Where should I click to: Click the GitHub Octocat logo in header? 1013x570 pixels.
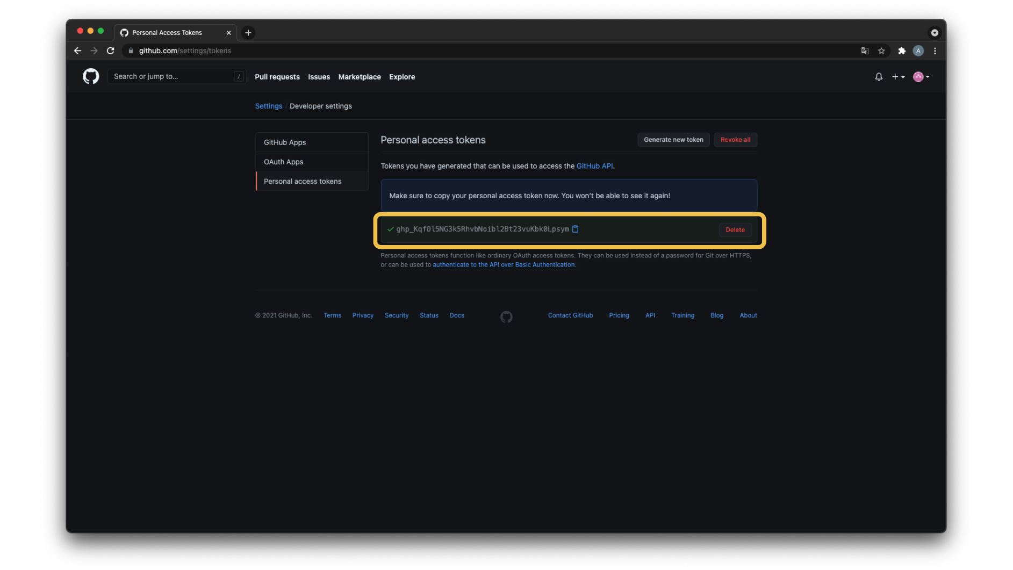pyautogui.click(x=91, y=77)
